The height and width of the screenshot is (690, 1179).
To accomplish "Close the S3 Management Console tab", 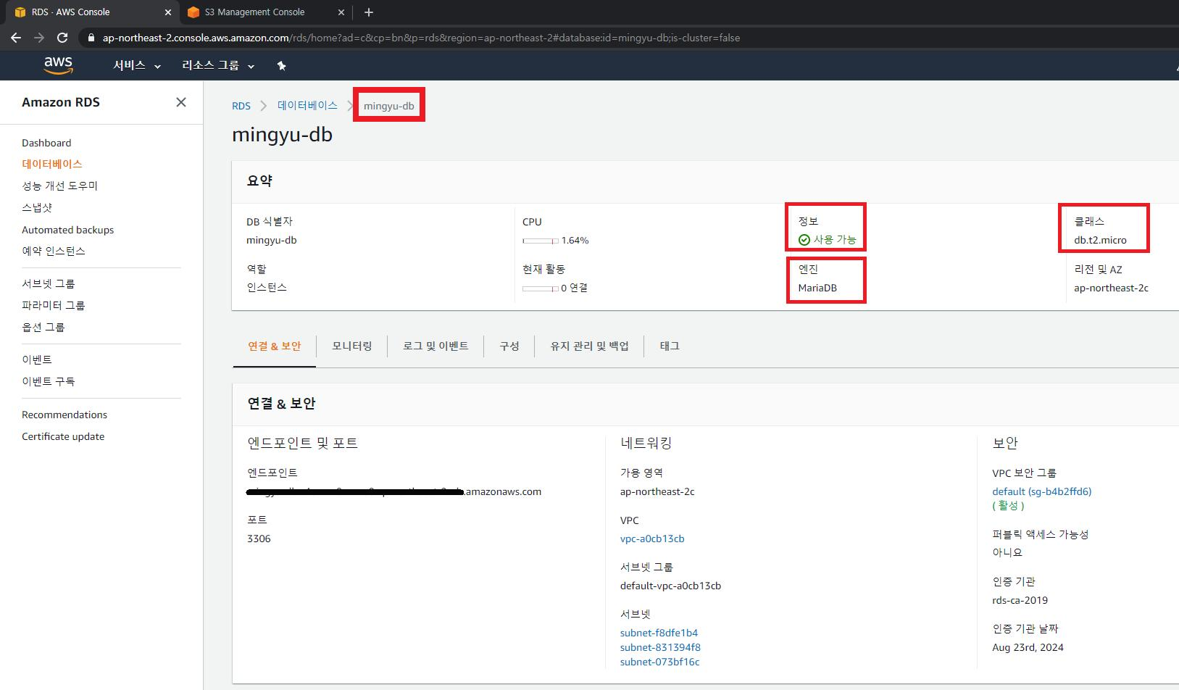I will (x=341, y=12).
